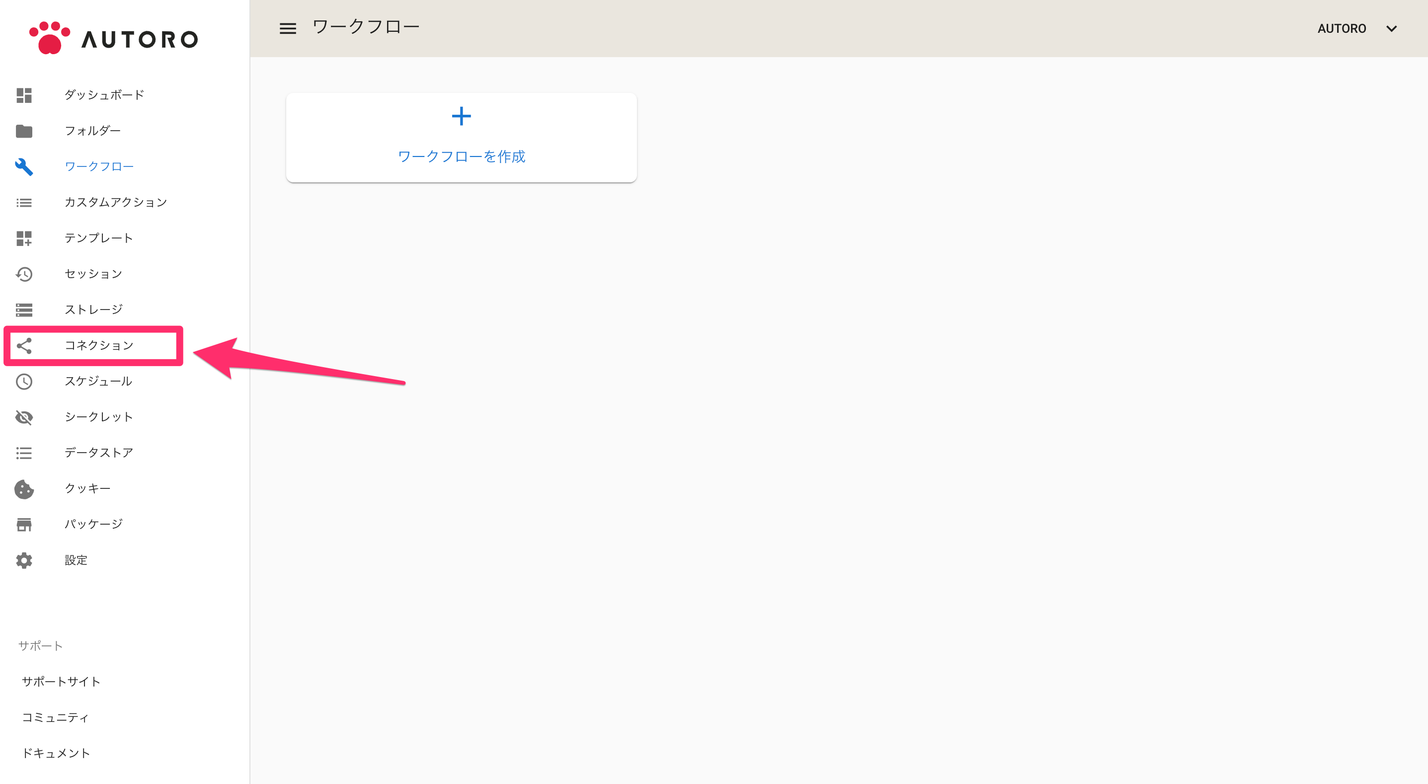The image size is (1428, 784).
Task: Click ワークフローを作成 to create a workflow
Action: tap(461, 157)
